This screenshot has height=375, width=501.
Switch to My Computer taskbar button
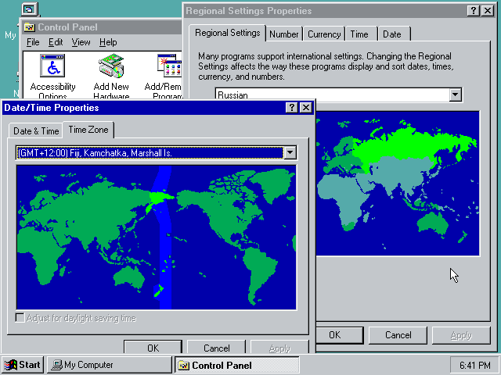pos(110,365)
